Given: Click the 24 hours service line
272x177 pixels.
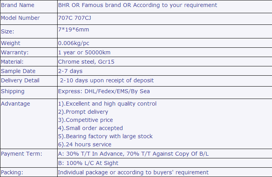Looking at the screenshot, I should coord(84,144).
